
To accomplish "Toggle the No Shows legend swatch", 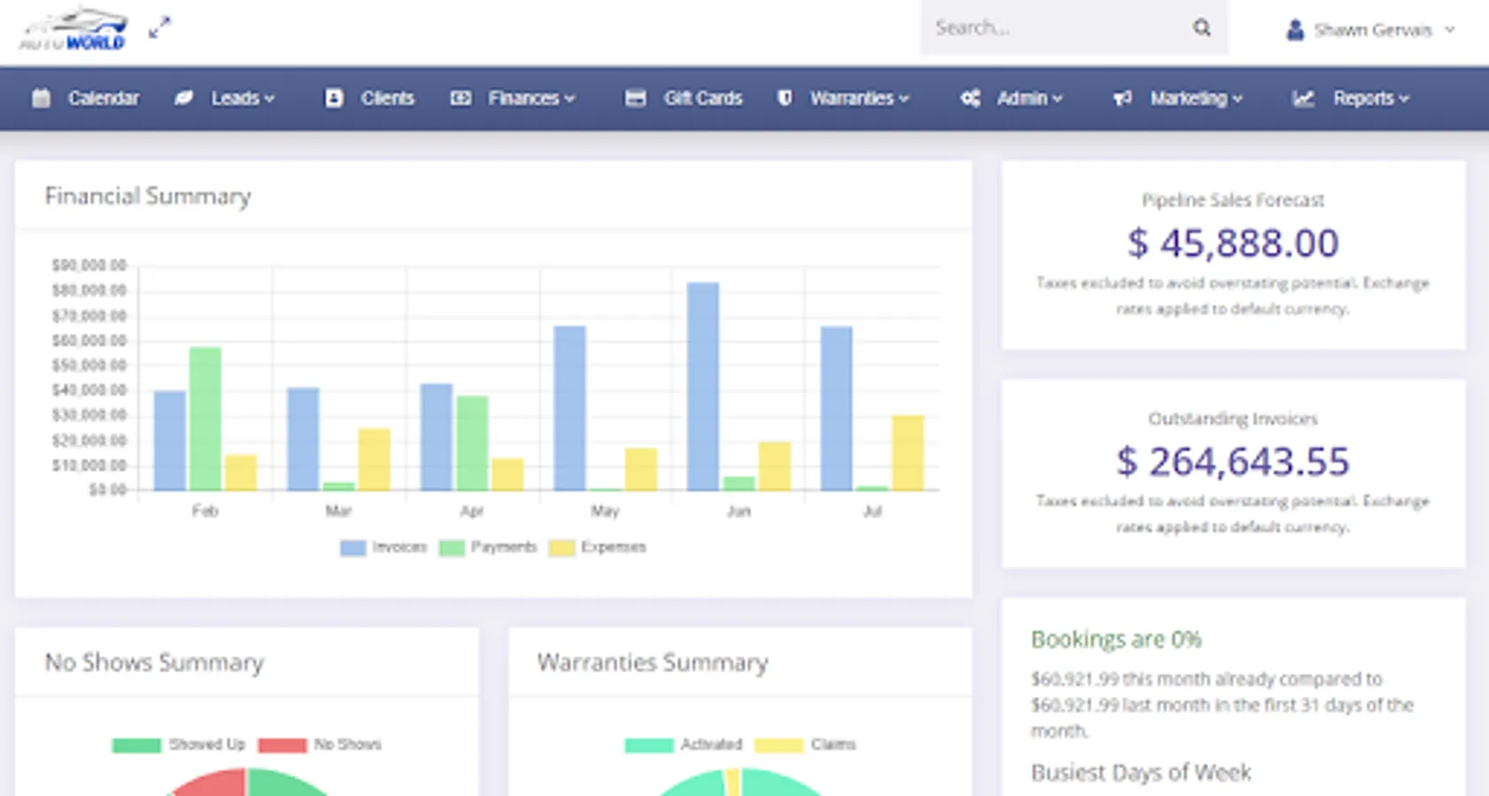I will coord(282,745).
